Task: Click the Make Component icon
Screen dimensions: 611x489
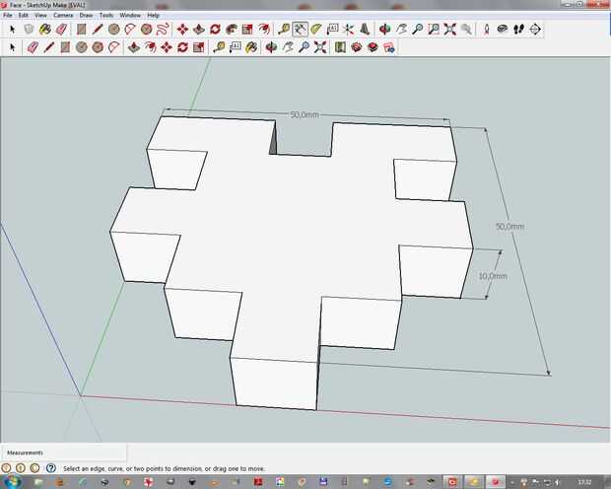Action: tap(29, 30)
